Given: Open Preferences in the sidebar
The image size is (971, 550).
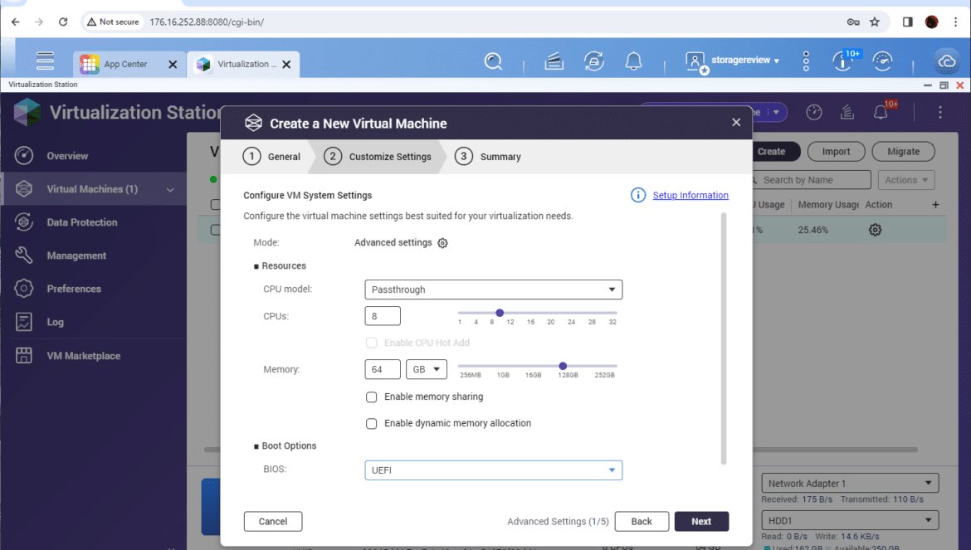Looking at the screenshot, I should pyautogui.click(x=94, y=289).
